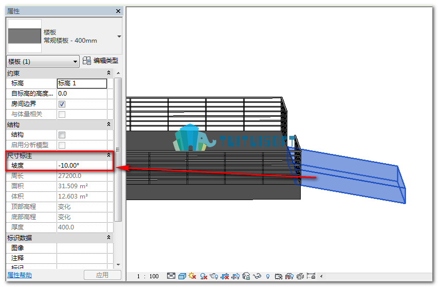Click the 编辑类型 button
Image resolution: width=438 pixels, height=287 pixels.
pos(101,61)
